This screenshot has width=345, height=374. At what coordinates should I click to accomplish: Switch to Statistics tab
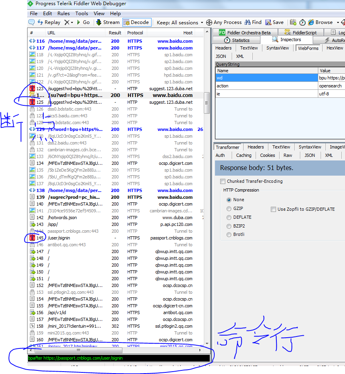coord(237,40)
